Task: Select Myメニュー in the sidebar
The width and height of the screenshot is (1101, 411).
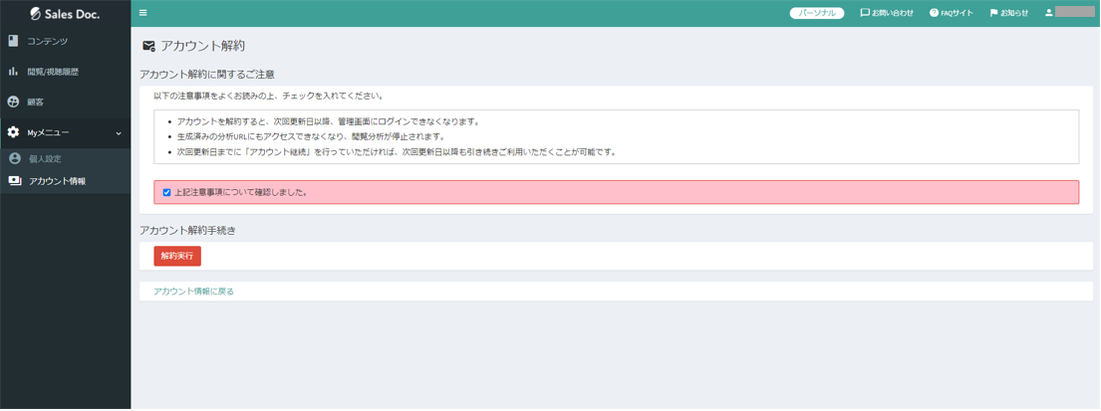Action: coord(66,132)
